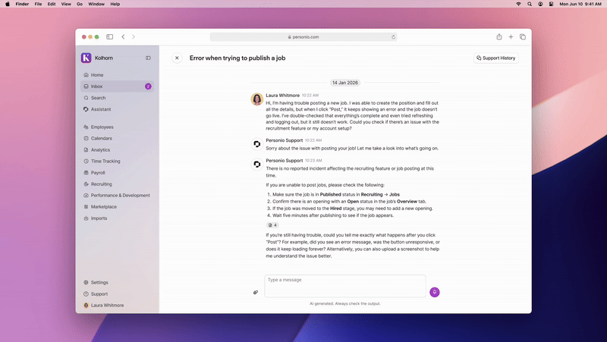Click the Support History button
The height and width of the screenshot is (342, 607).
497,58
